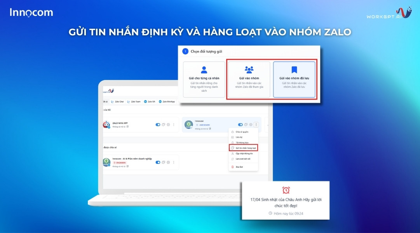Click the stacked-messages icon on the Innocom card
This screenshot has height=233, width=420.
[x=164, y=162]
